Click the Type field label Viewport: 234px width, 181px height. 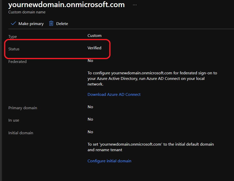(x=12, y=37)
